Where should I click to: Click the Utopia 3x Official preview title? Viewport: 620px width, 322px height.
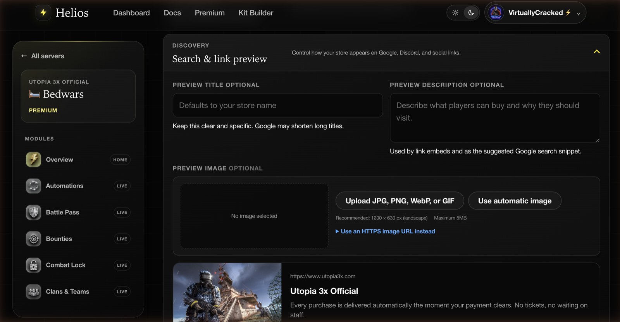[x=324, y=291]
